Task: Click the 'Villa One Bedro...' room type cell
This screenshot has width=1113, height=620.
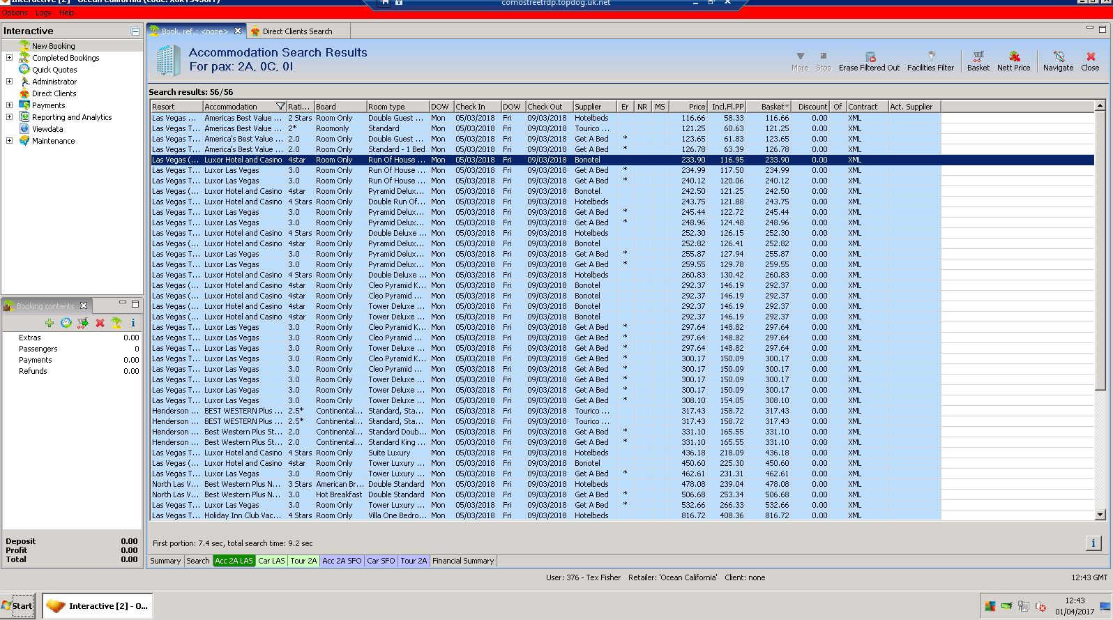Action: [397, 515]
